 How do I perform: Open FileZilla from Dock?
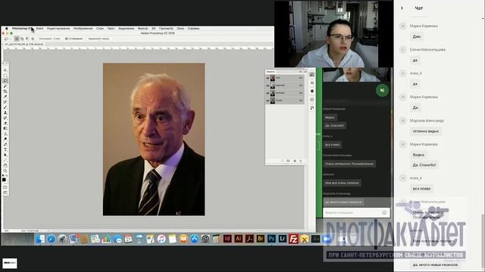[293, 239]
